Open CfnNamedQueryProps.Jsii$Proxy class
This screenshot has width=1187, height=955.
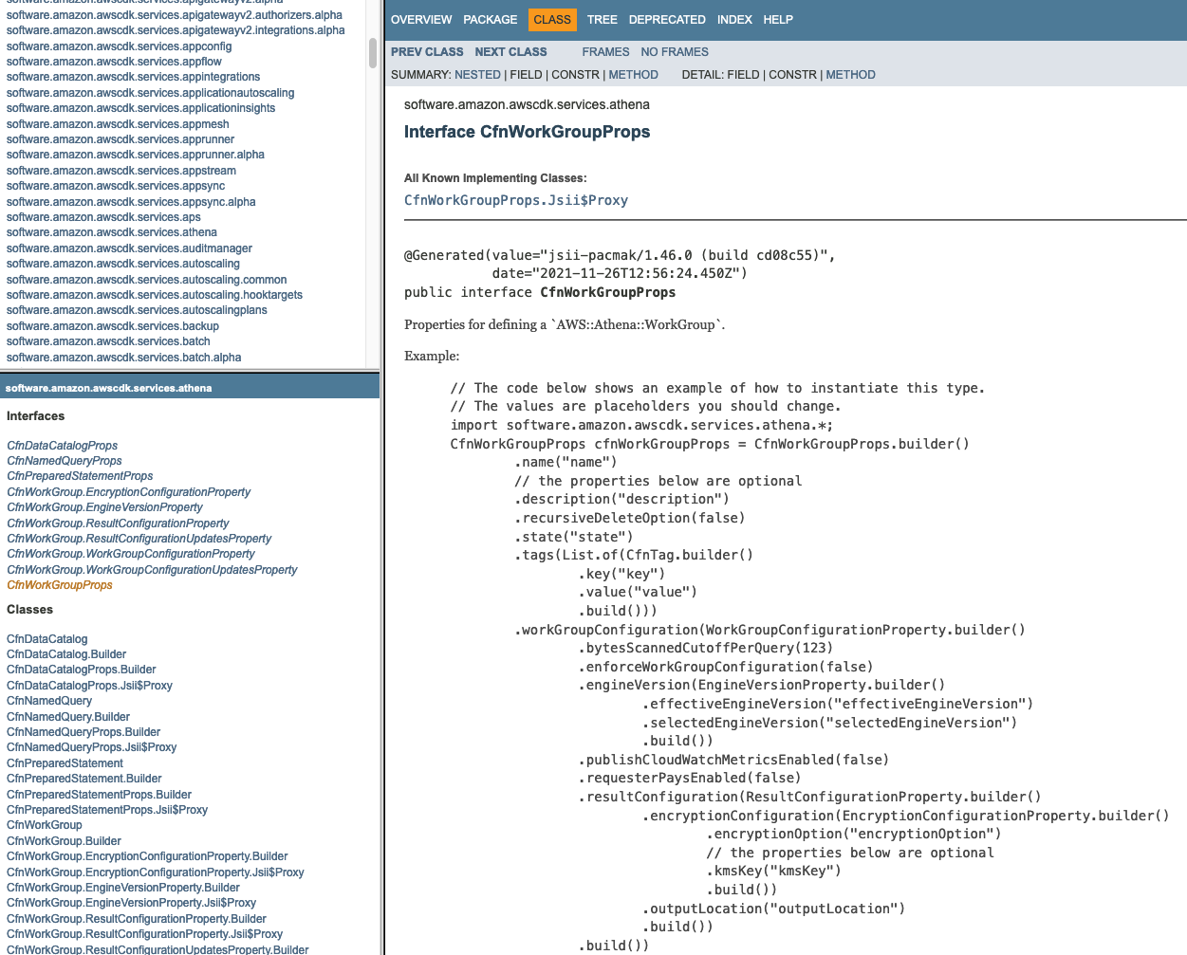92,747
